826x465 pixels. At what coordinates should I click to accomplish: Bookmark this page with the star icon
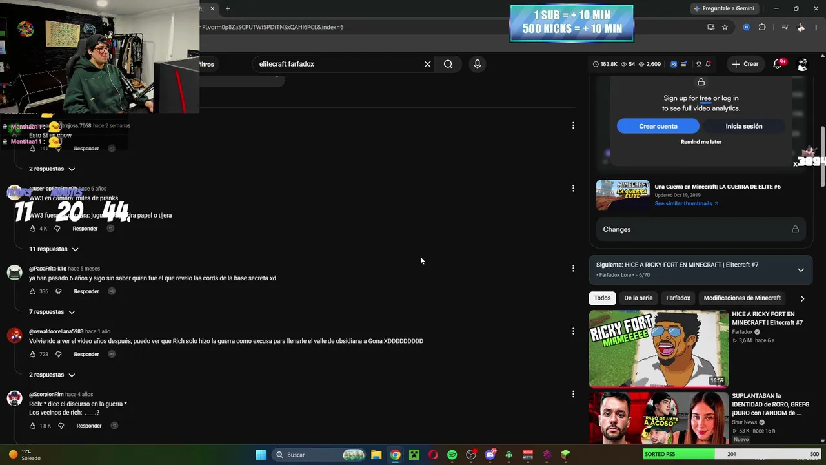click(x=725, y=27)
